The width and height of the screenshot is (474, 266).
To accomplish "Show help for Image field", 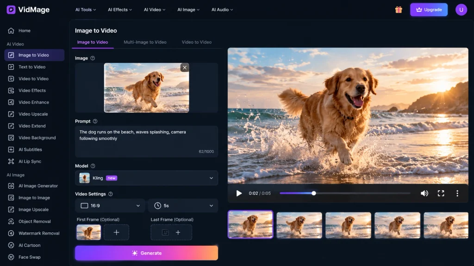I will [x=93, y=58].
